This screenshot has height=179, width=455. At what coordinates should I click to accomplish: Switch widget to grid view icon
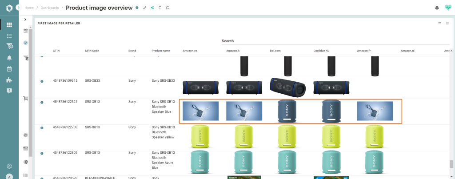point(439,23)
